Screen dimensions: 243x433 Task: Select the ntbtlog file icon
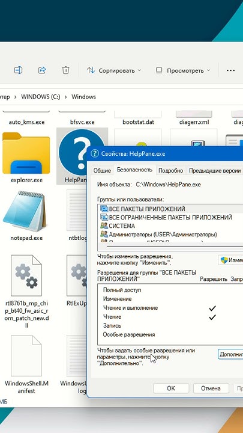77,210
